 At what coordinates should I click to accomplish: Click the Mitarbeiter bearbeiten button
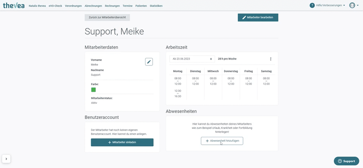point(258,17)
